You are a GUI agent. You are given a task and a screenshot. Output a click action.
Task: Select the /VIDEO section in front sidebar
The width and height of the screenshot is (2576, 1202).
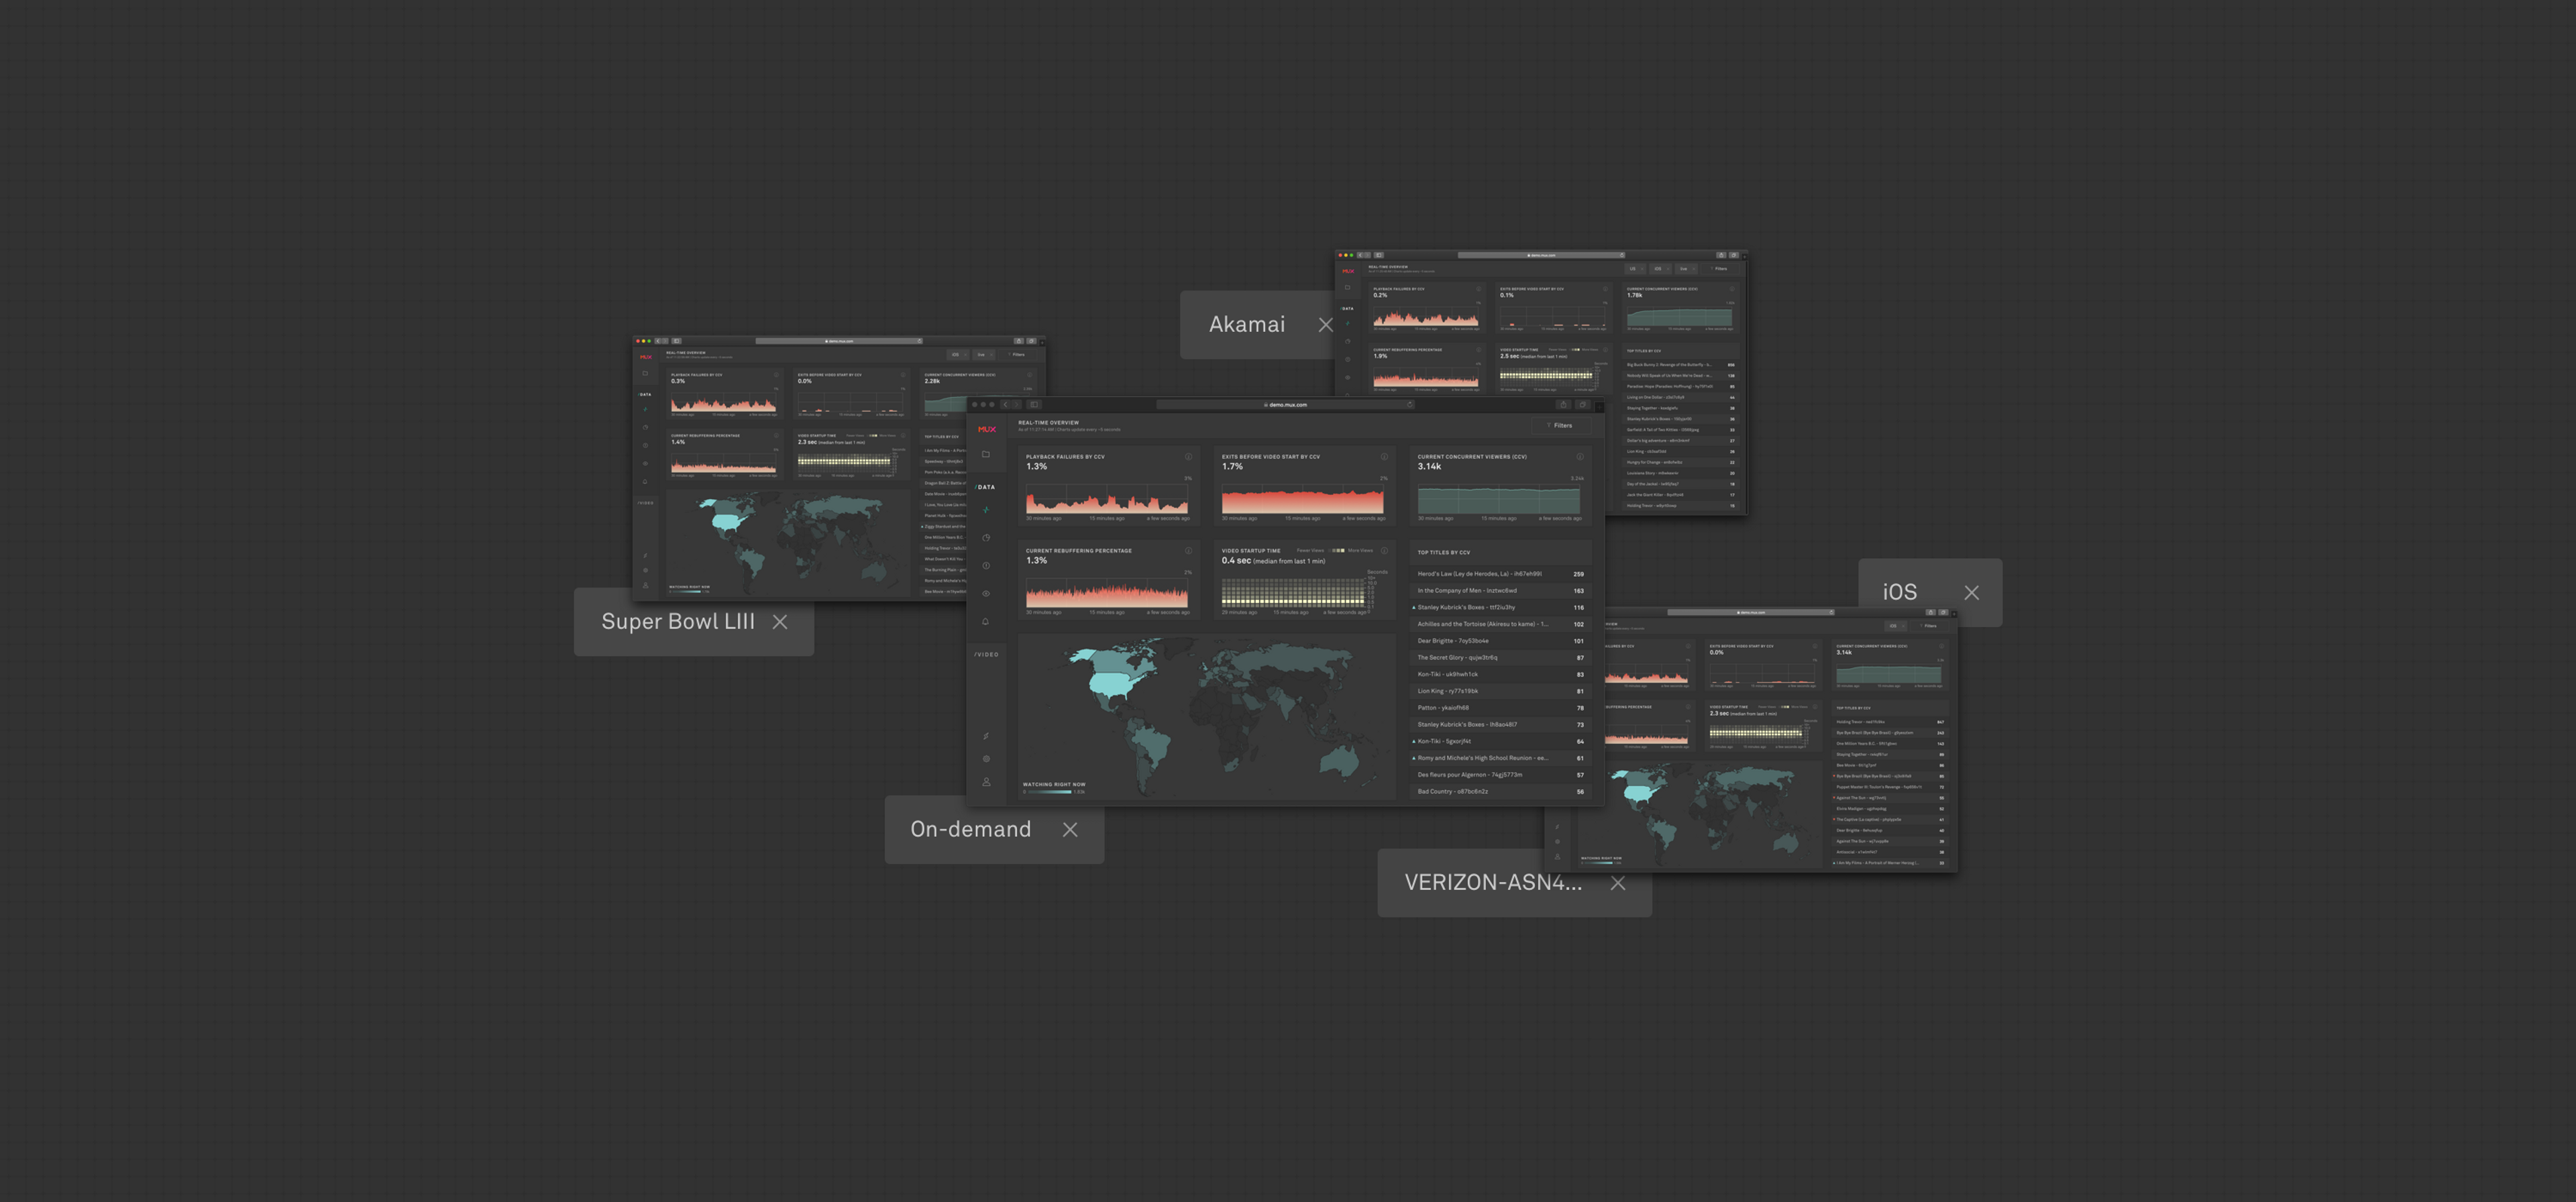[x=986, y=655]
